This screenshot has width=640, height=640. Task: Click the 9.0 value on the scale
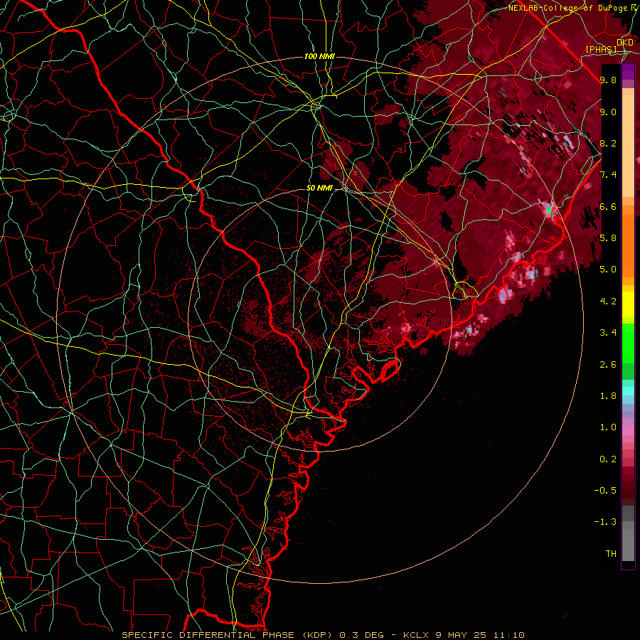point(608,112)
